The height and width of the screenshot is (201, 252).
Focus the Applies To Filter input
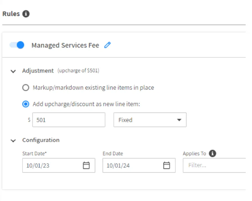[214, 165]
